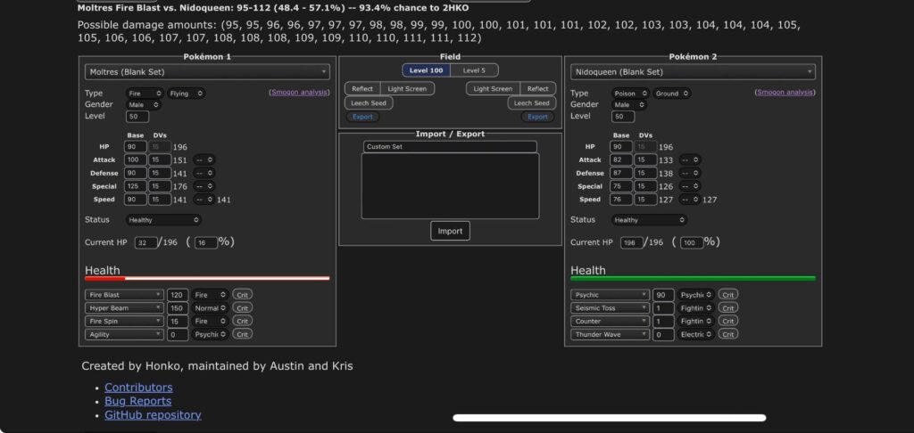The height and width of the screenshot is (433, 914).
Task: Open Nidoqueen Defense boost dropdown
Action: click(x=690, y=173)
